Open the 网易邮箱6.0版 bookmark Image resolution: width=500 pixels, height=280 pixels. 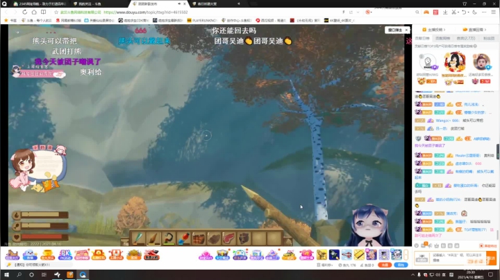[69, 20]
